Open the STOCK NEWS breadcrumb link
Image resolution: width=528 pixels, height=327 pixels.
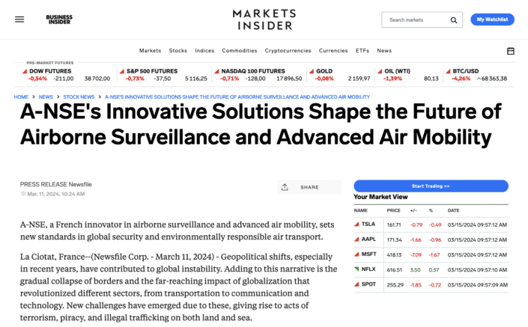click(79, 97)
